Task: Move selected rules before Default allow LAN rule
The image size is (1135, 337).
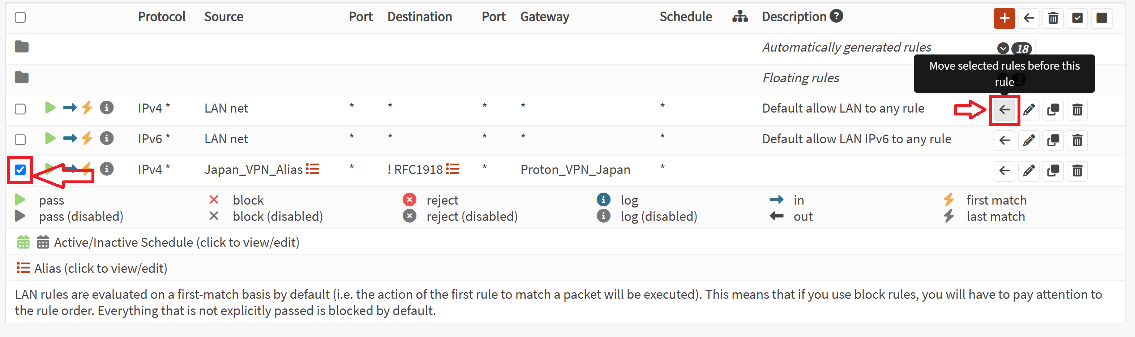Action: pyautogui.click(x=1004, y=110)
